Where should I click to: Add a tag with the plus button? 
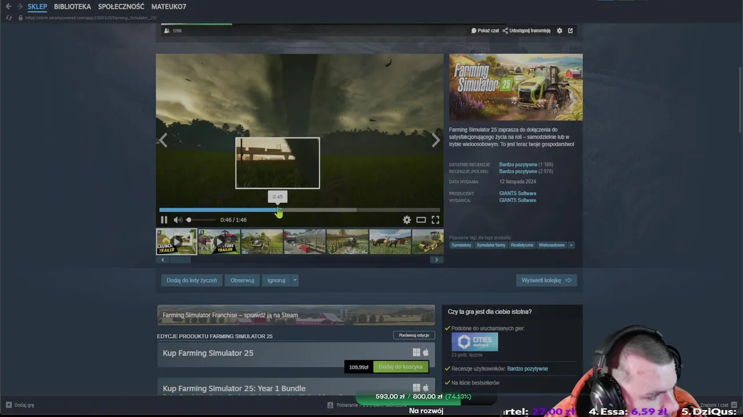pos(571,245)
